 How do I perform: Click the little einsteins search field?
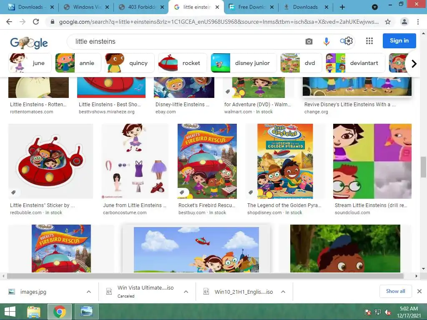[185, 41]
